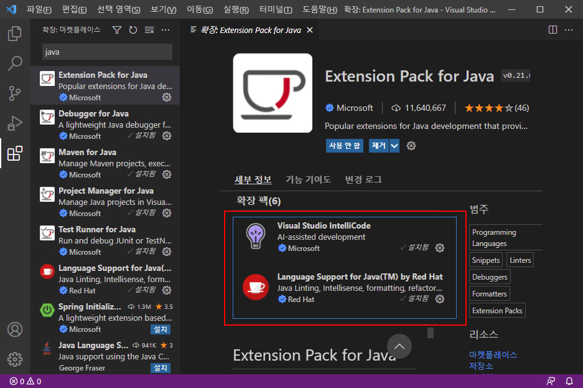Select the Programming Languages category

coord(506,238)
